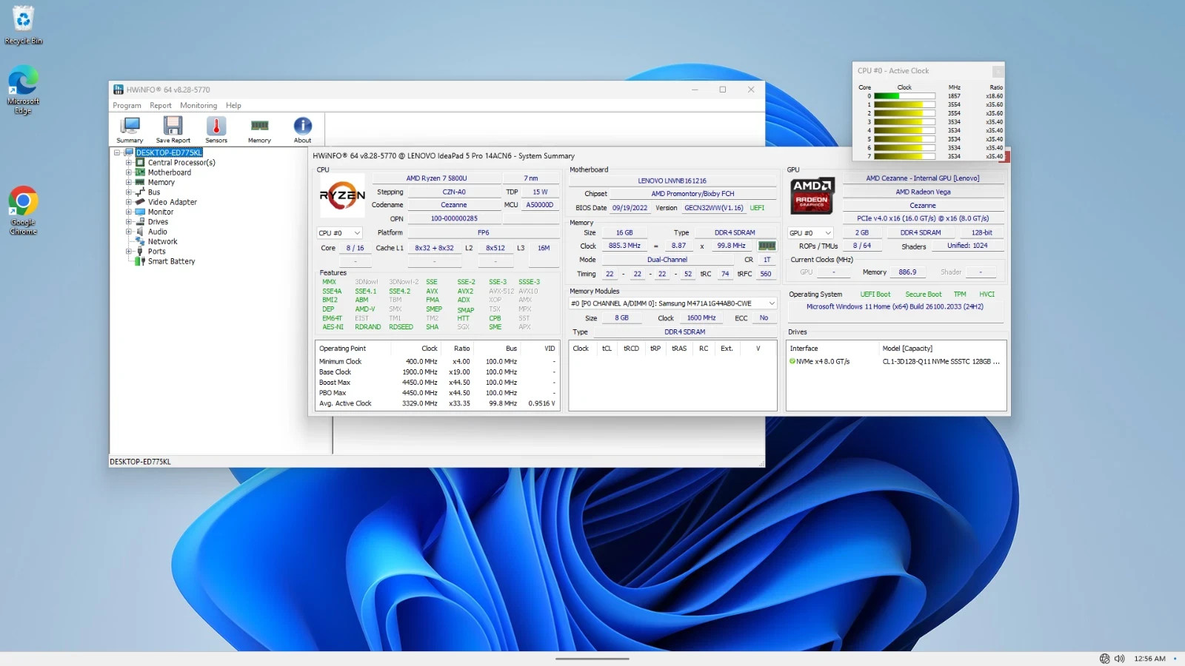Open the Help menu
Image resolution: width=1185 pixels, height=666 pixels.
pos(233,106)
